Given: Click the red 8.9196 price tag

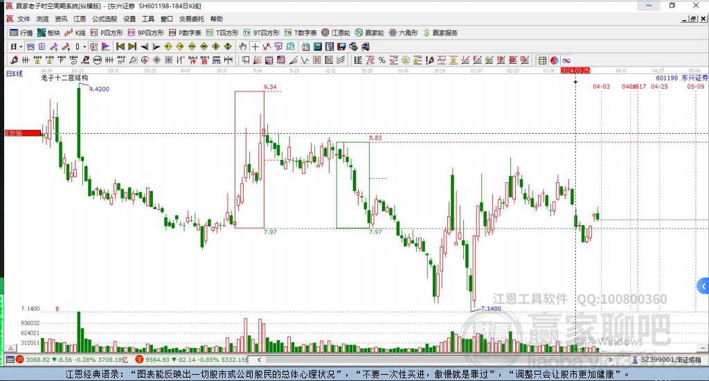Looking at the screenshot, I should tap(23, 133).
